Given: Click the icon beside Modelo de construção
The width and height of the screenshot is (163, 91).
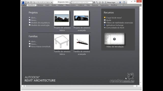Looking at the screenshot, I should (x=30, y=25).
